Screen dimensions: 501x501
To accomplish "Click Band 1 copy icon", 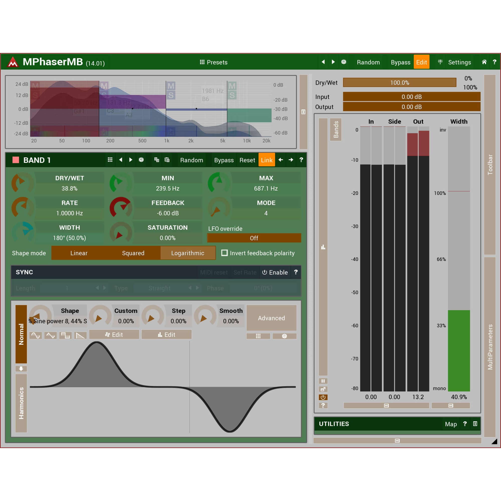I will point(157,160).
